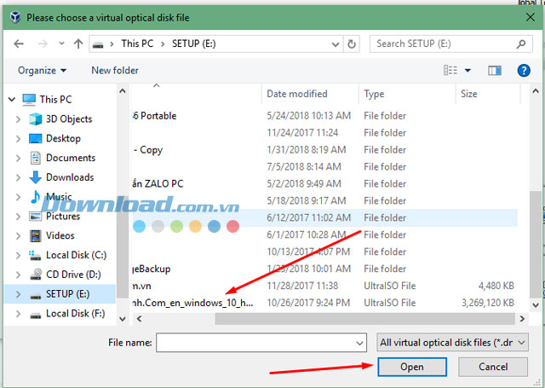Select the folder ending in eBackup
This screenshot has width=545, height=388.
pyautogui.click(x=152, y=269)
